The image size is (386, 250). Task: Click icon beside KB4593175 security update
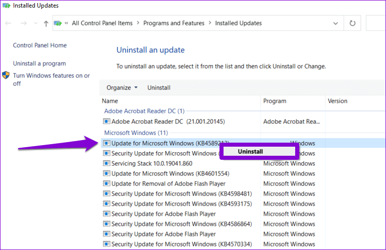106,204
